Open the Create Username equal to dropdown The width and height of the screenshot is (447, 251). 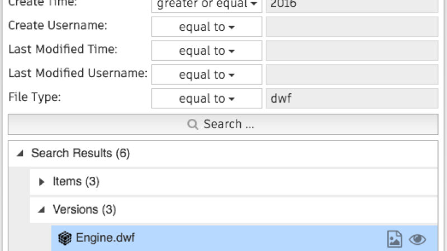pyautogui.click(x=207, y=27)
